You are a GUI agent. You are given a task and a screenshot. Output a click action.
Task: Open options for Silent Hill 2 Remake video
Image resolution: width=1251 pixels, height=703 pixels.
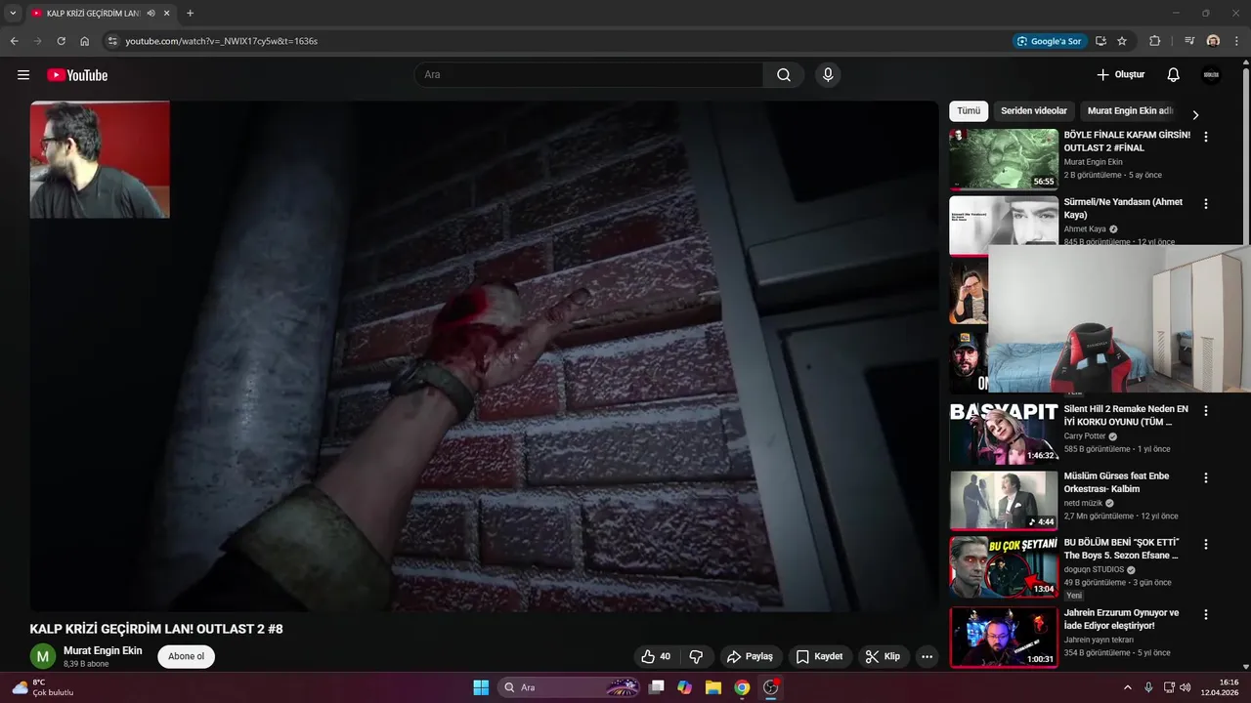tap(1206, 411)
